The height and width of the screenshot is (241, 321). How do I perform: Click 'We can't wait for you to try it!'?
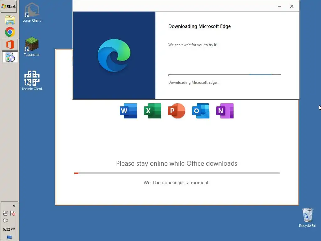point(193,45)
